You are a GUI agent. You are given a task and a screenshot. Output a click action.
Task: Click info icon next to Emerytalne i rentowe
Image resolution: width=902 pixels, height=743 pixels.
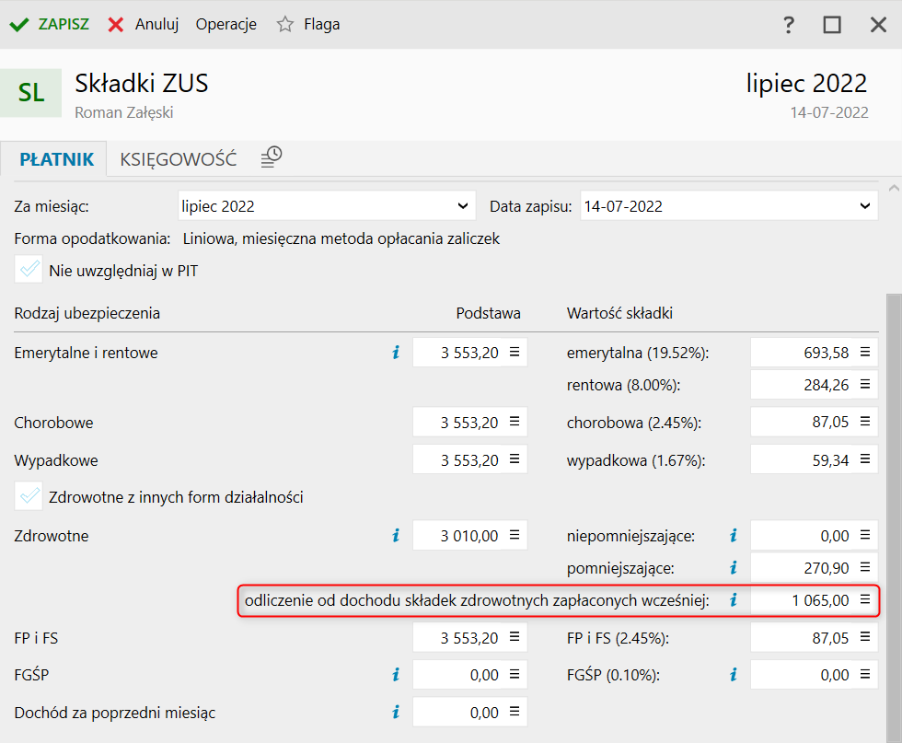(x=396, y=352)
